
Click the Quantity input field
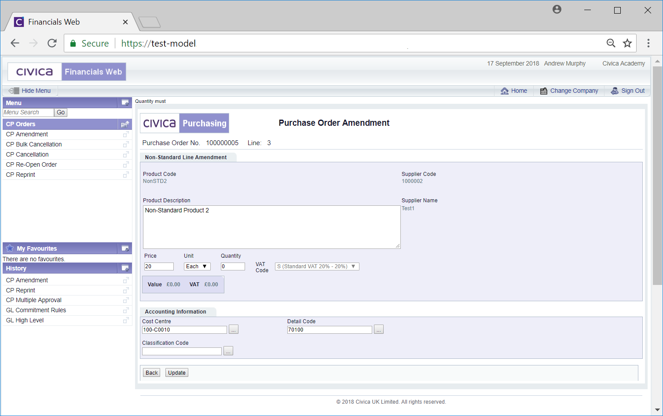tap(233, 266)
